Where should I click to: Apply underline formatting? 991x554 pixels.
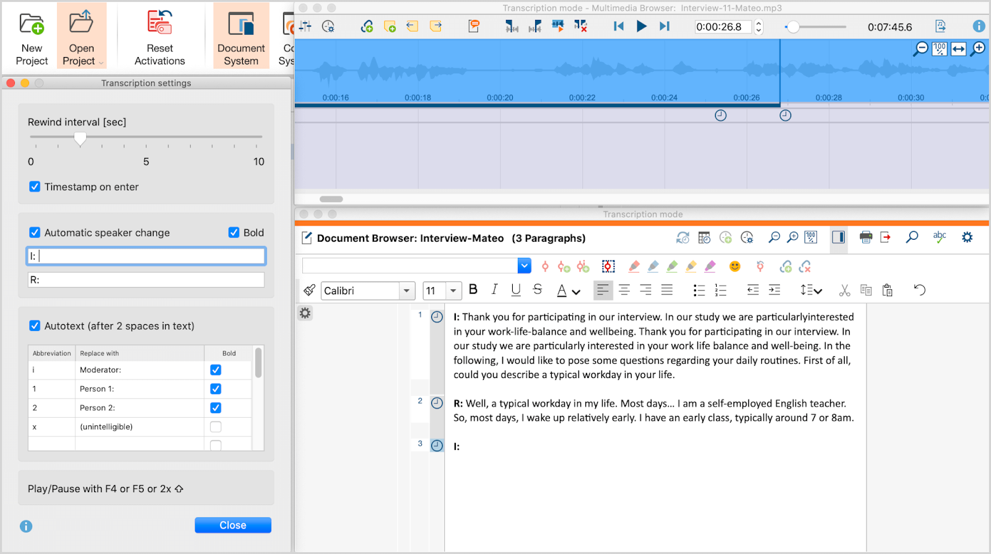point(516,289)
